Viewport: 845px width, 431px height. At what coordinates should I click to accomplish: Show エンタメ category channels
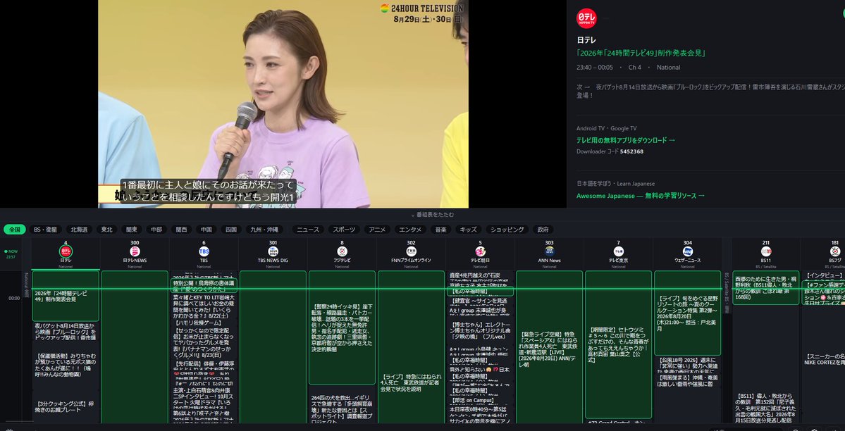410,230
